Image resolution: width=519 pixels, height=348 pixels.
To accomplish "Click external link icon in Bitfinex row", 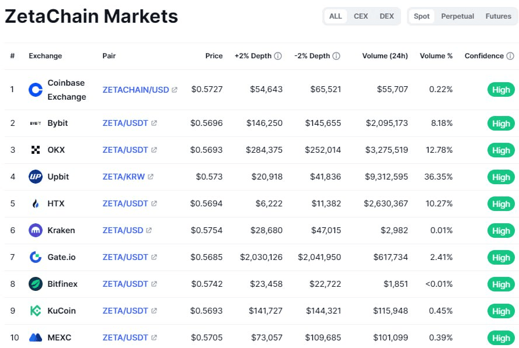I will (x=154, y=283).
